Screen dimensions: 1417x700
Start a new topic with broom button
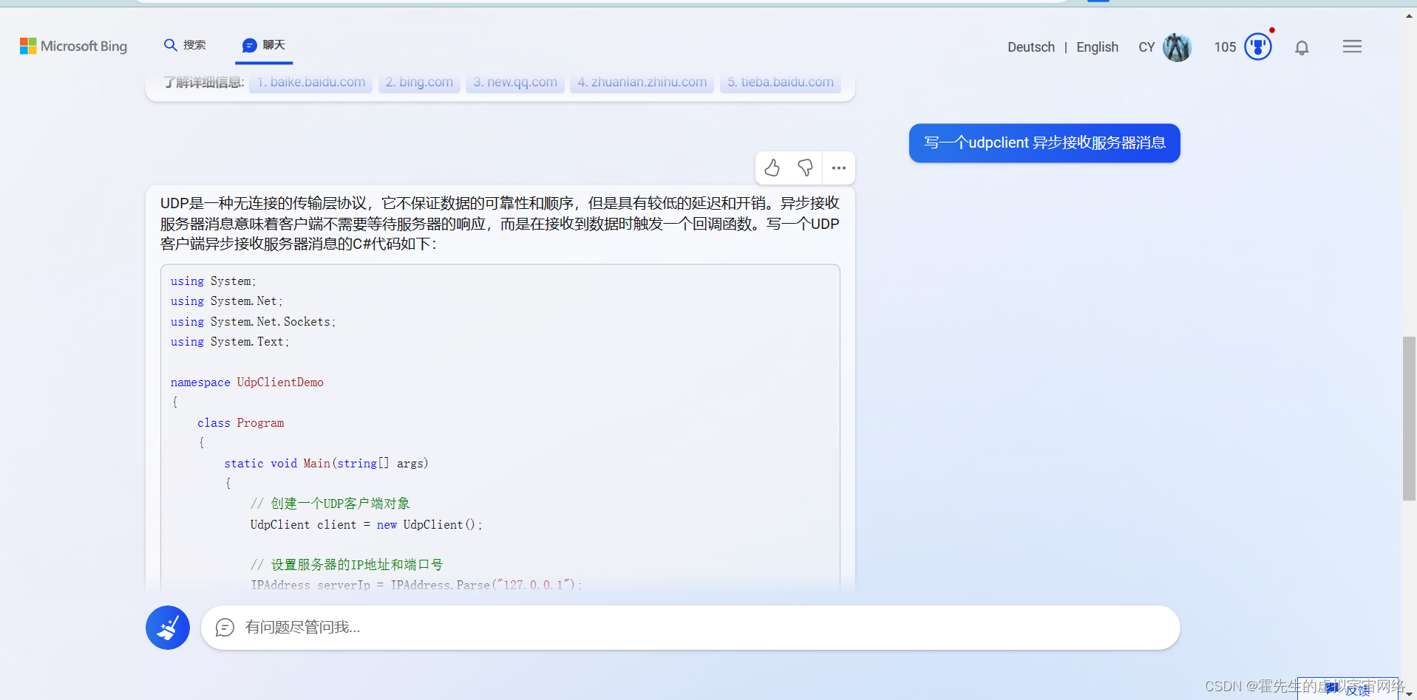click(168, 628)
